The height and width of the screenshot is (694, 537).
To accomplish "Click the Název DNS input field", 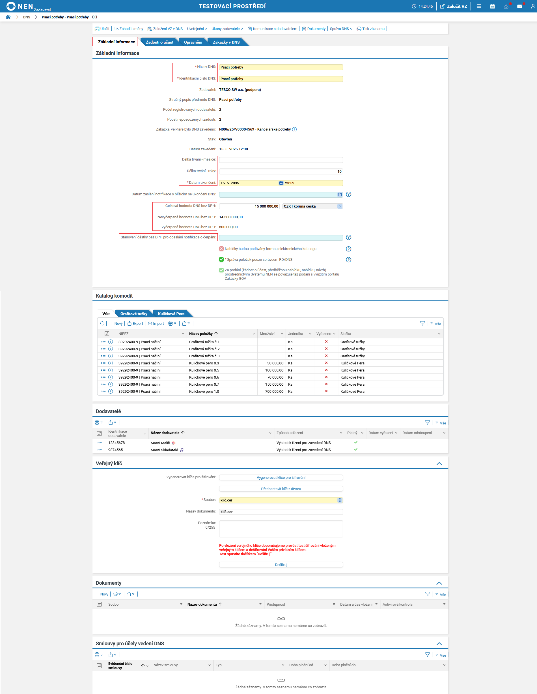I will 281,67.
